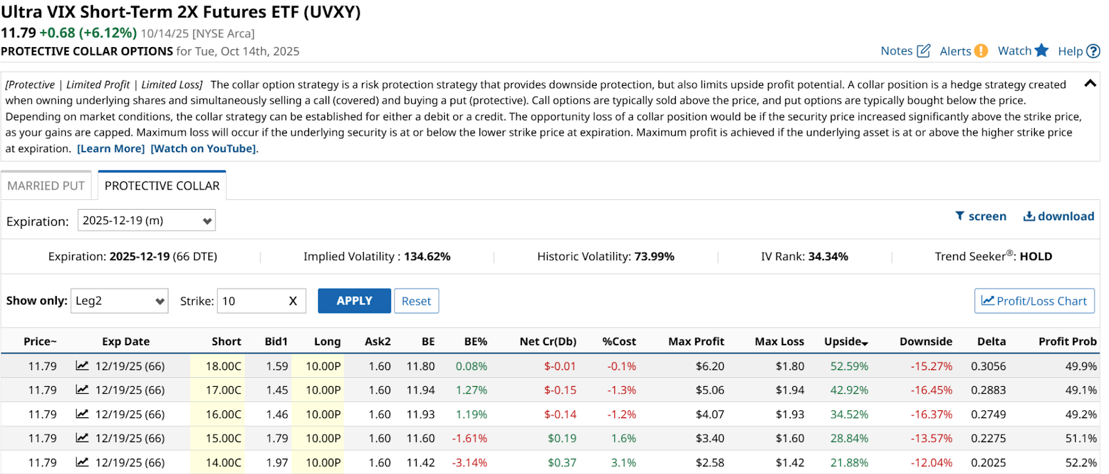The image size is (1109, 474).
Task: Click the Watch star icon
Action: coord(1042,51)
